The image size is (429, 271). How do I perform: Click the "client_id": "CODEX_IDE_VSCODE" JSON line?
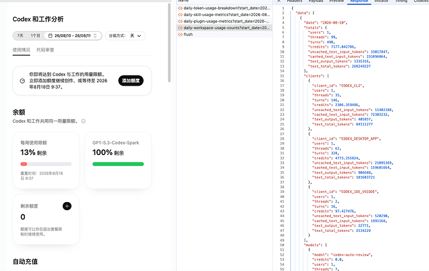345,192
